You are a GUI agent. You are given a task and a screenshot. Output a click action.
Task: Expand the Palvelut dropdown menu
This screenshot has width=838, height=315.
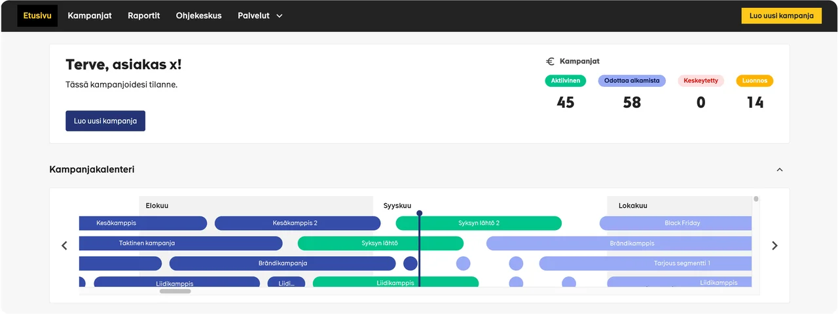pyautogui.click(x=260, y=16)
